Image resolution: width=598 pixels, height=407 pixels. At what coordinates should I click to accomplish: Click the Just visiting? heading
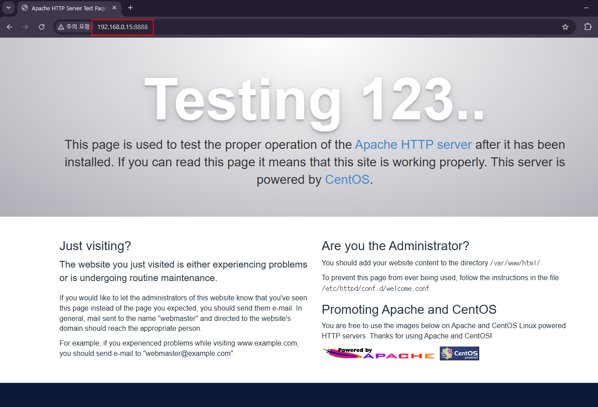click(x=95, y=246)
